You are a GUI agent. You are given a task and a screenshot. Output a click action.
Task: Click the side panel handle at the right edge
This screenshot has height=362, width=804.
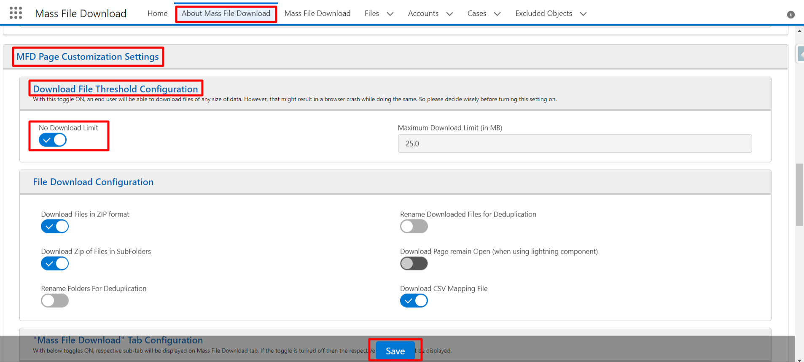tap(800, 54)
